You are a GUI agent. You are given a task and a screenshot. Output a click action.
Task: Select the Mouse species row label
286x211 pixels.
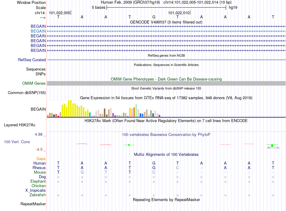click(x=40, y=172)
